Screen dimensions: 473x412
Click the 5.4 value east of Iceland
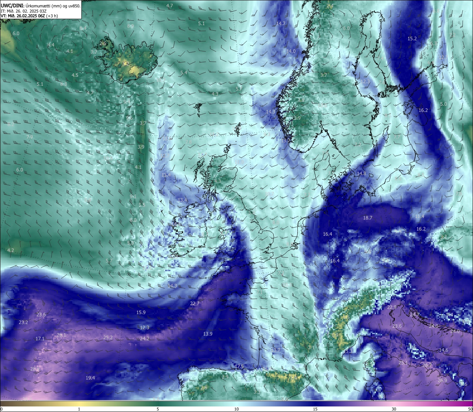tap(184, 73)
